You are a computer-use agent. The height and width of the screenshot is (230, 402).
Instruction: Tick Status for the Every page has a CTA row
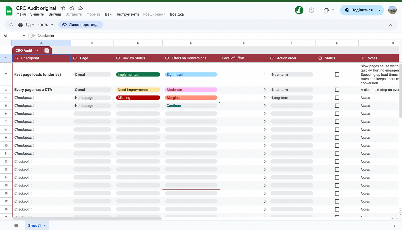pos(337,90)
